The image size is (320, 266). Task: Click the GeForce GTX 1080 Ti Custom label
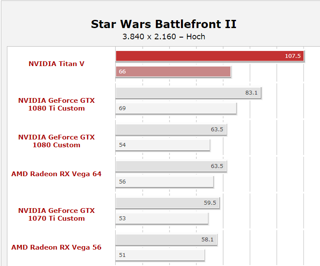pyautogui.click(x=56, y=104)
